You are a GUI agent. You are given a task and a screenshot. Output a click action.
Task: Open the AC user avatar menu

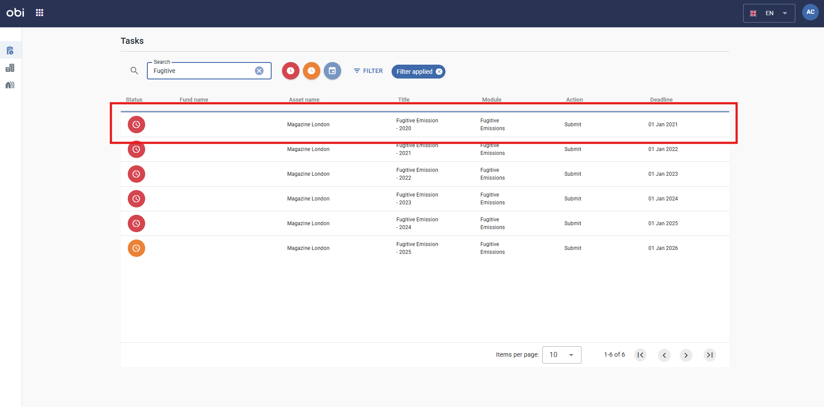click(811, 12)
